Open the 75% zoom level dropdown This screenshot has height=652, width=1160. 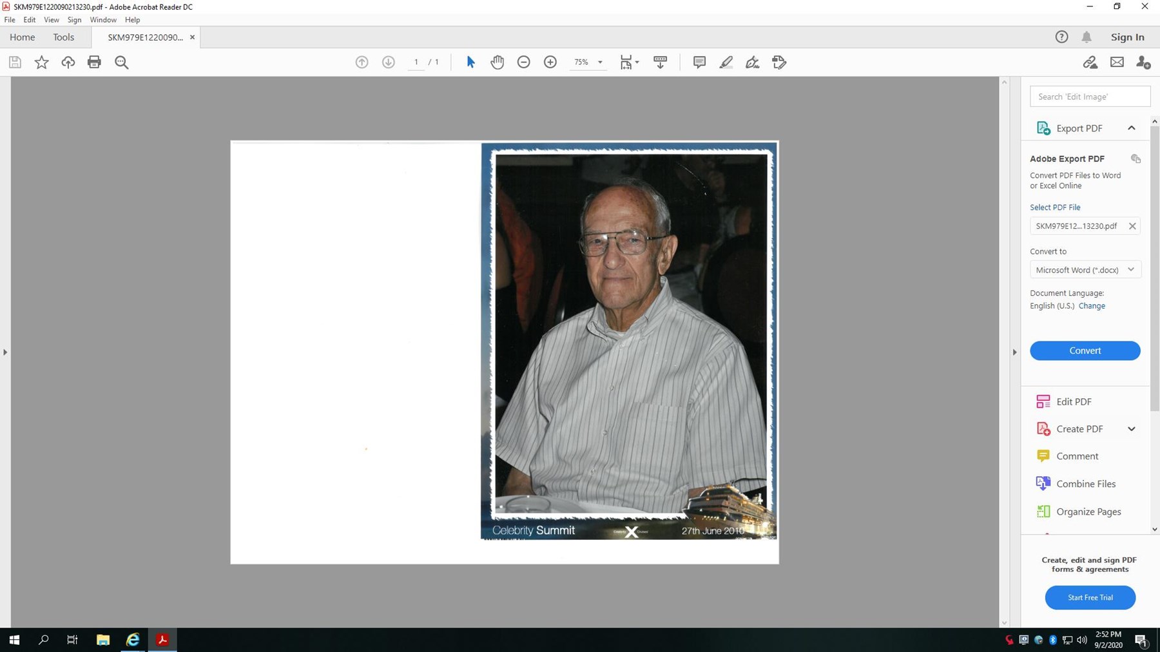click(600, 62)
